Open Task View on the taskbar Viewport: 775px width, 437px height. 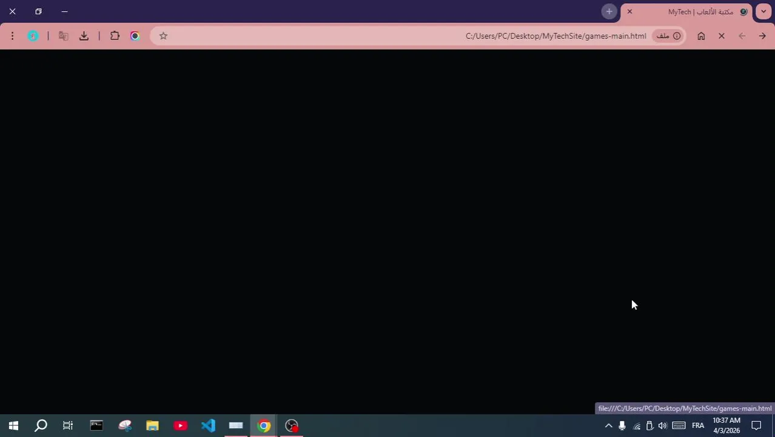coord(68,425)
